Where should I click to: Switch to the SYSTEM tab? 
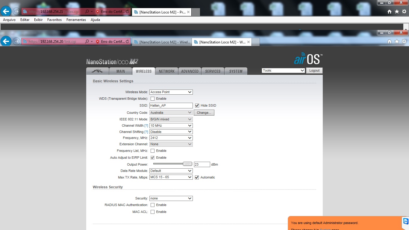(236, 71)
